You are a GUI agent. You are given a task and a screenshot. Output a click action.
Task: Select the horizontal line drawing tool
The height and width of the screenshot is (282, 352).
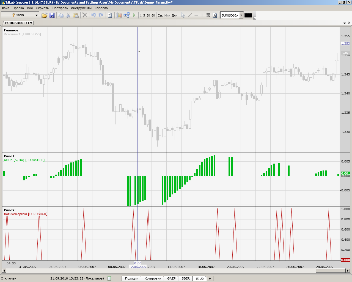196,15
